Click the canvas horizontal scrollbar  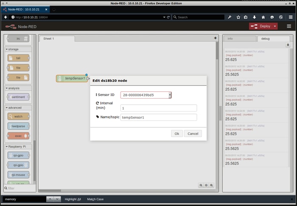pyautogui.click(x=50, y=190)
